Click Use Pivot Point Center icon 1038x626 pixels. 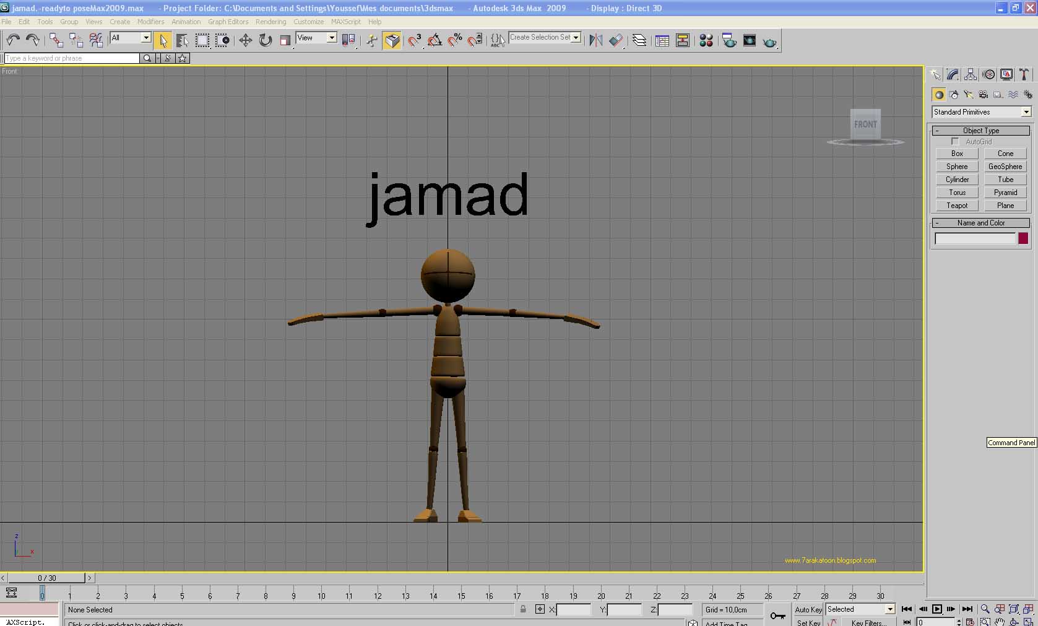[x=349, y=40]
